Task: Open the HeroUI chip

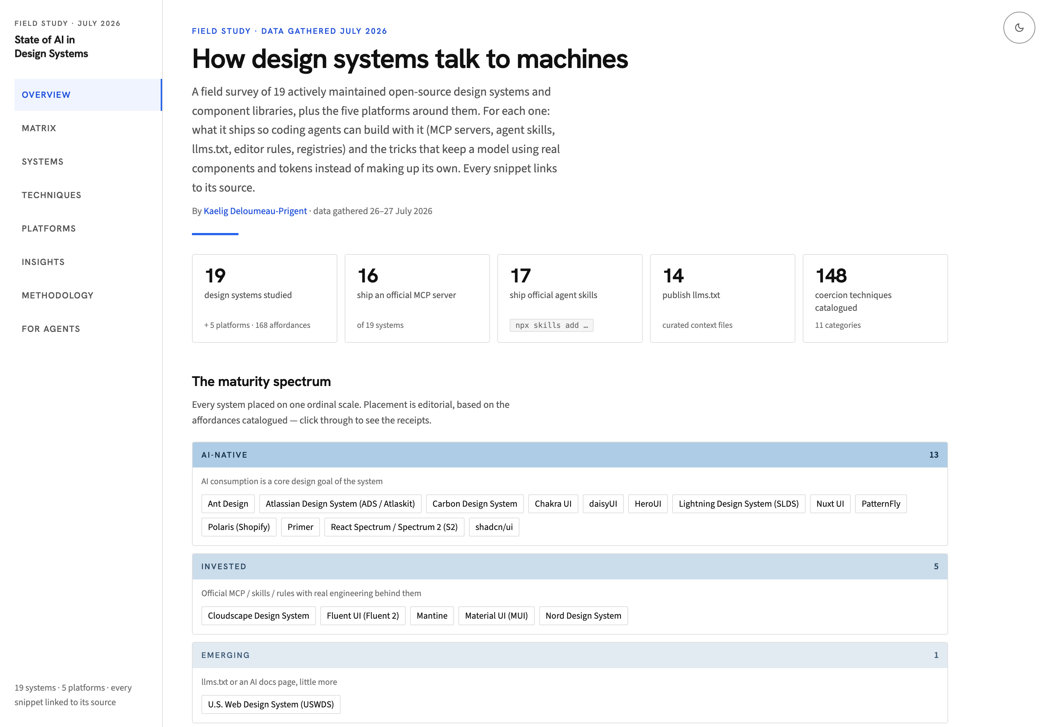Action: tap(648, 504)
